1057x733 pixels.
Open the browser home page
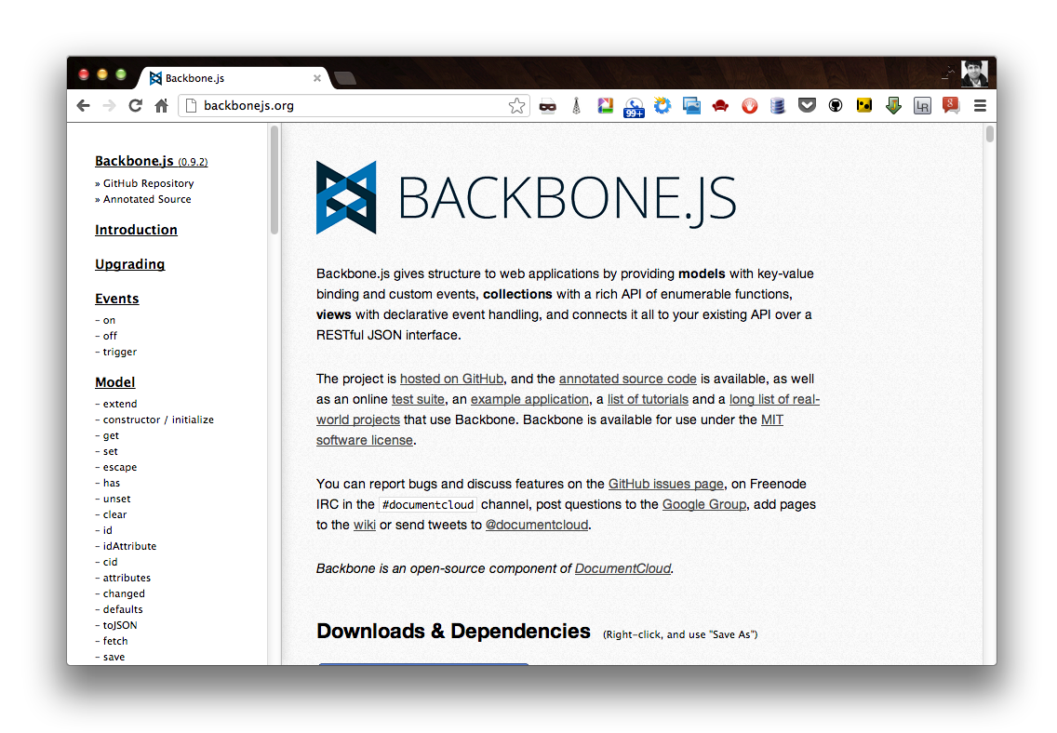tap(161, 106)
